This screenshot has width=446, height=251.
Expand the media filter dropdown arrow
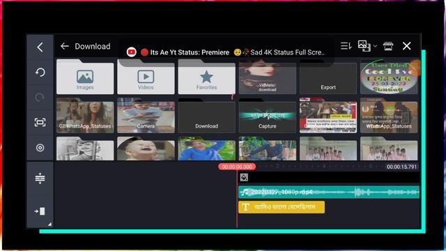(375, 46)
